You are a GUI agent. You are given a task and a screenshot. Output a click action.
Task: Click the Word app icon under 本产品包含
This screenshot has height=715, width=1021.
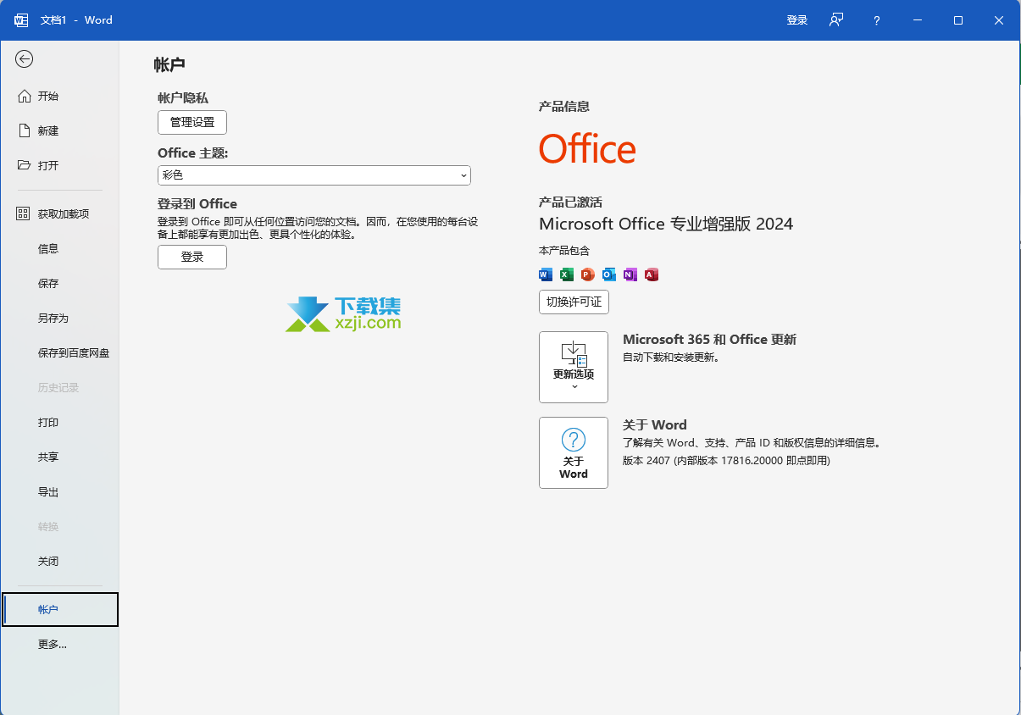pos(546,274)
